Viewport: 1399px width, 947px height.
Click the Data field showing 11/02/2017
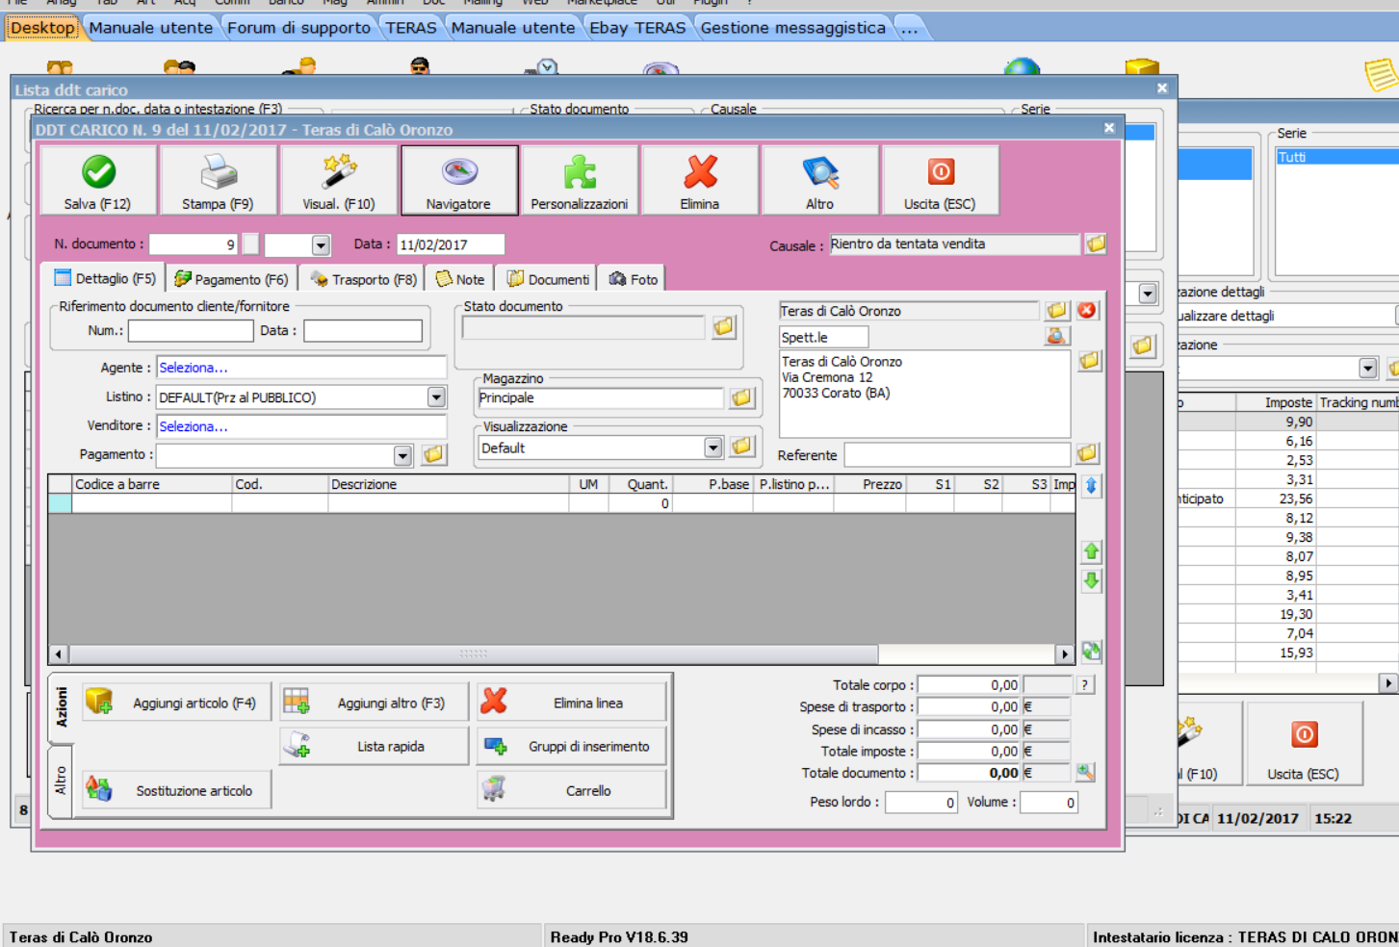(451, 244)
